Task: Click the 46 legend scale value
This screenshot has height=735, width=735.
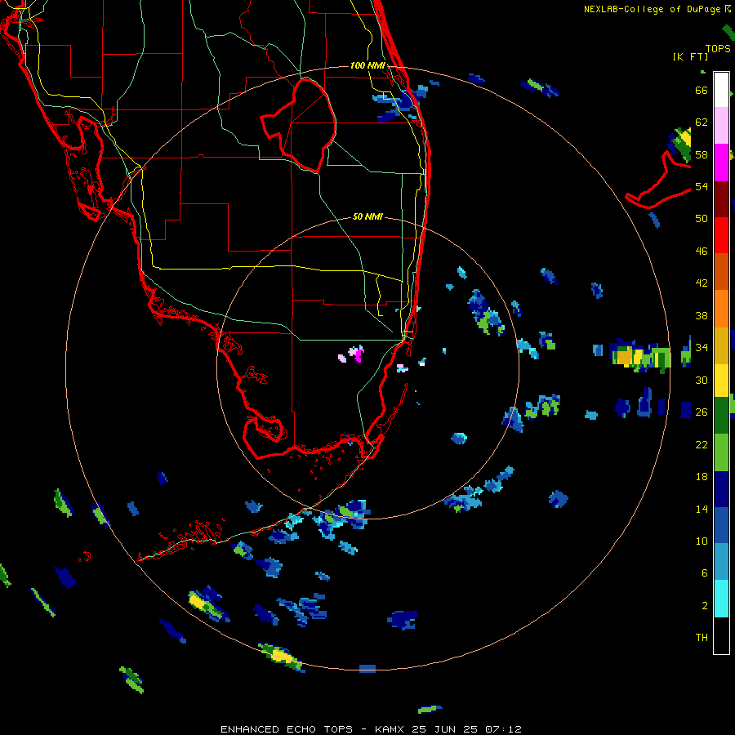Action: 702,252
